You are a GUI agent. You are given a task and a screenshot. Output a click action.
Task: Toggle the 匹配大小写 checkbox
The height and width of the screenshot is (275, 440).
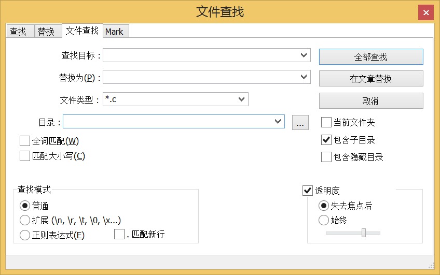25,156
